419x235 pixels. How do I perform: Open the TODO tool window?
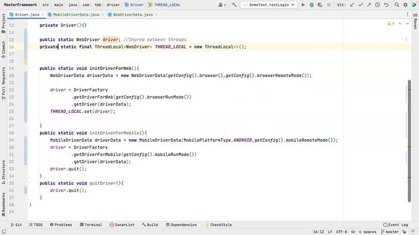coord(36,225)
